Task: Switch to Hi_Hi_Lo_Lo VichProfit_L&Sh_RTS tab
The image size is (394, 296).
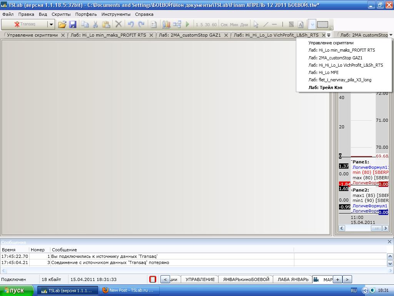Action: pos(276,35)
